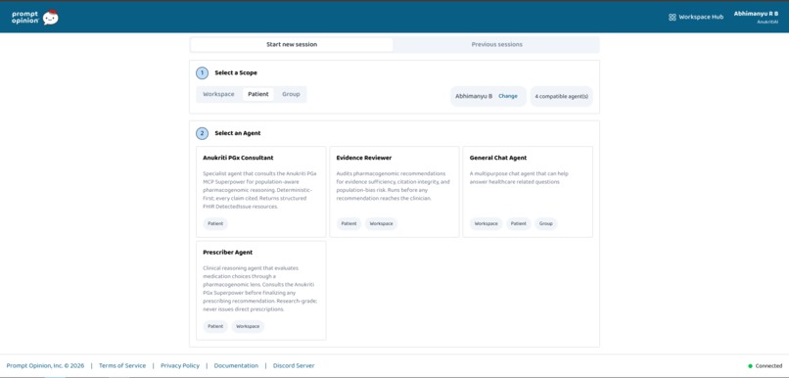Screen dimensions: 789x378
Task: Click the 4 compatible agent(s) badge
Action: coord(561,96)
